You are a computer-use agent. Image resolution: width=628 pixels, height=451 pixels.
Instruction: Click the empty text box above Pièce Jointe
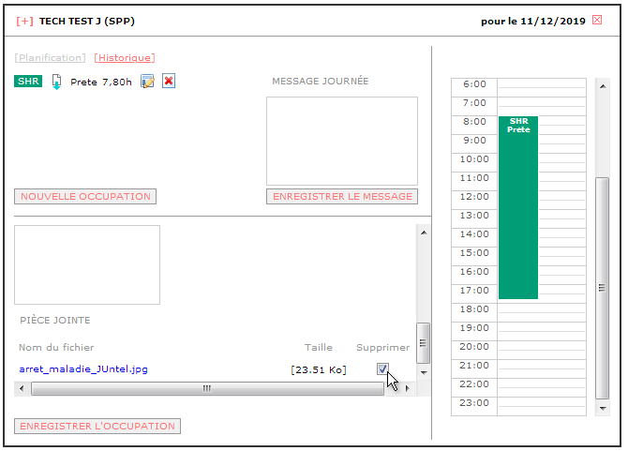coord(87,264)
